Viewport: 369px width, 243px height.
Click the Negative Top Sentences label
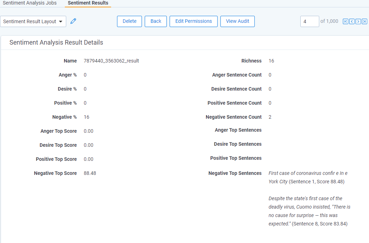tap(235, 173)
